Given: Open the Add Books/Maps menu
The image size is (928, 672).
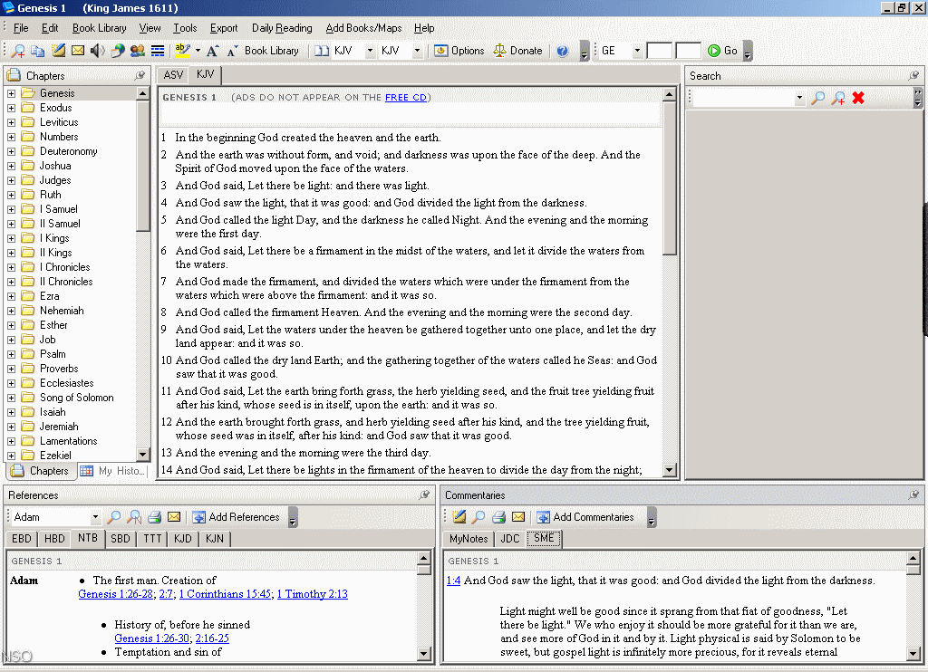Looking at the screenshot, I should [x=363, y=28].
